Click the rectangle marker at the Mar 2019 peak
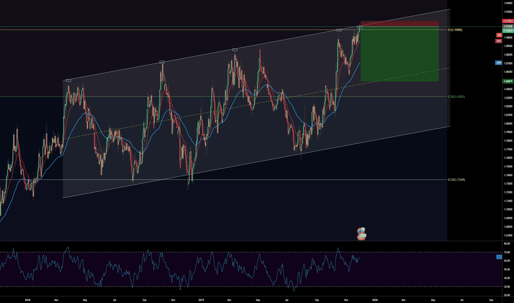514x303 pixels. (234, 50)
